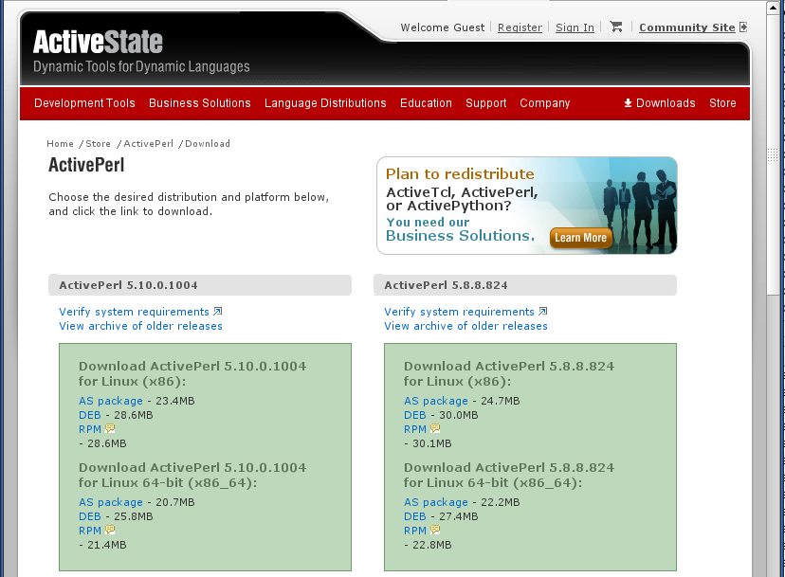Click the Sign In link
The width and height of the screenshot is (785, 577).
pos(575,27)
